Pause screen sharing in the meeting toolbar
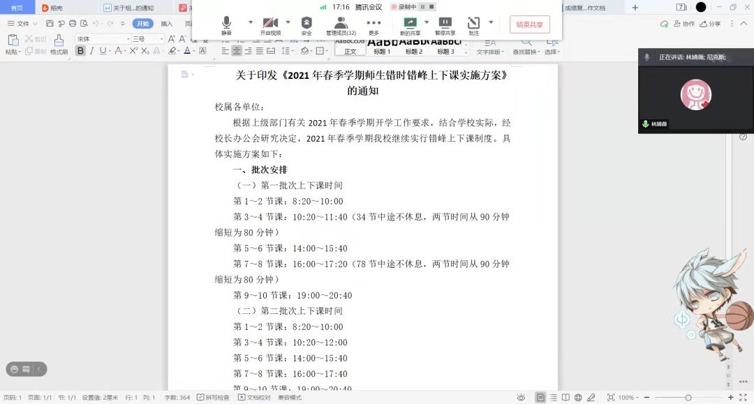 click(x=445, y=25)
